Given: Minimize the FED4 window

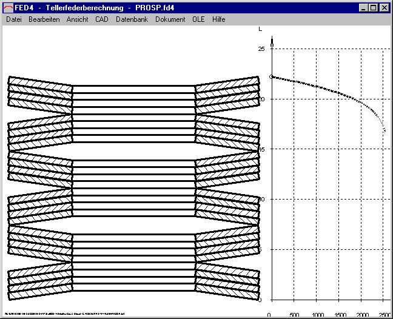Looking at the screenshot, I should click(x=363, y=7).
